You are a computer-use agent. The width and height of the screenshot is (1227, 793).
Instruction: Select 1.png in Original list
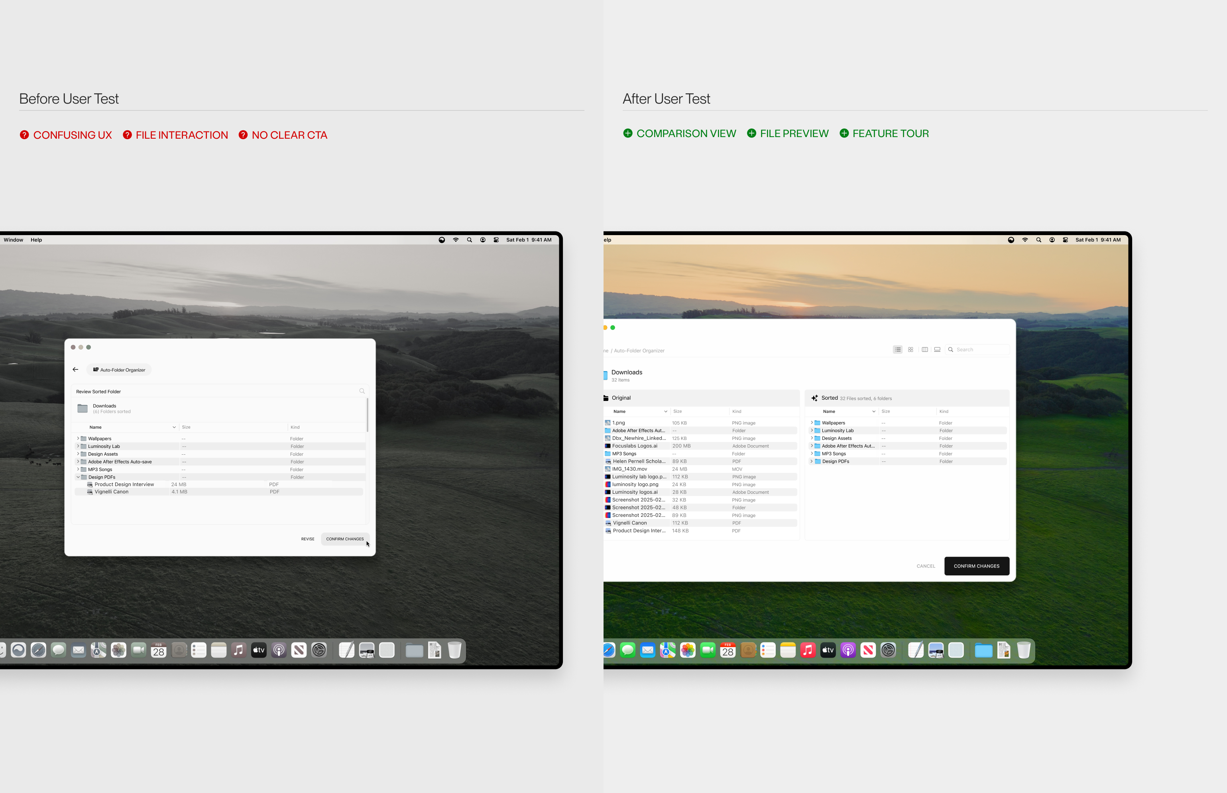click(x=700, y=423)
